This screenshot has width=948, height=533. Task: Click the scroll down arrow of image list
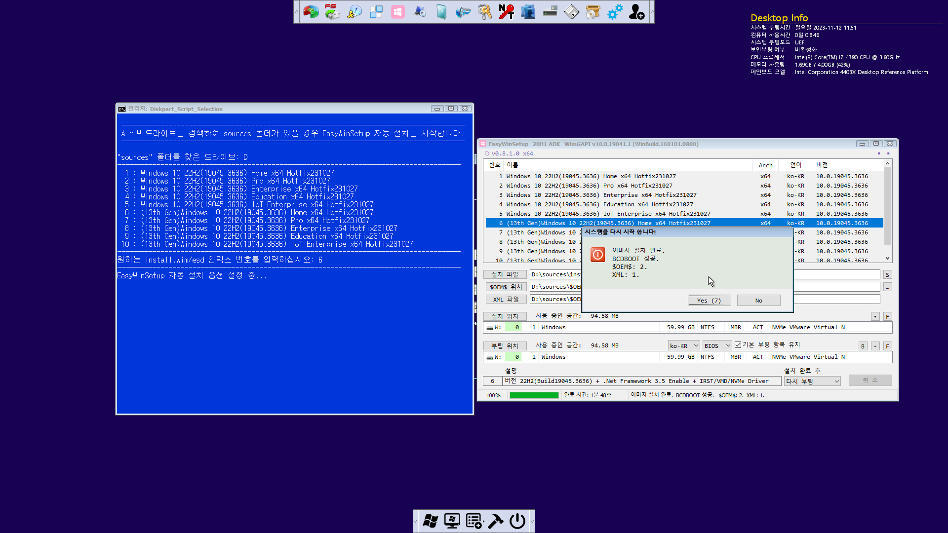(x=887, y=258)
